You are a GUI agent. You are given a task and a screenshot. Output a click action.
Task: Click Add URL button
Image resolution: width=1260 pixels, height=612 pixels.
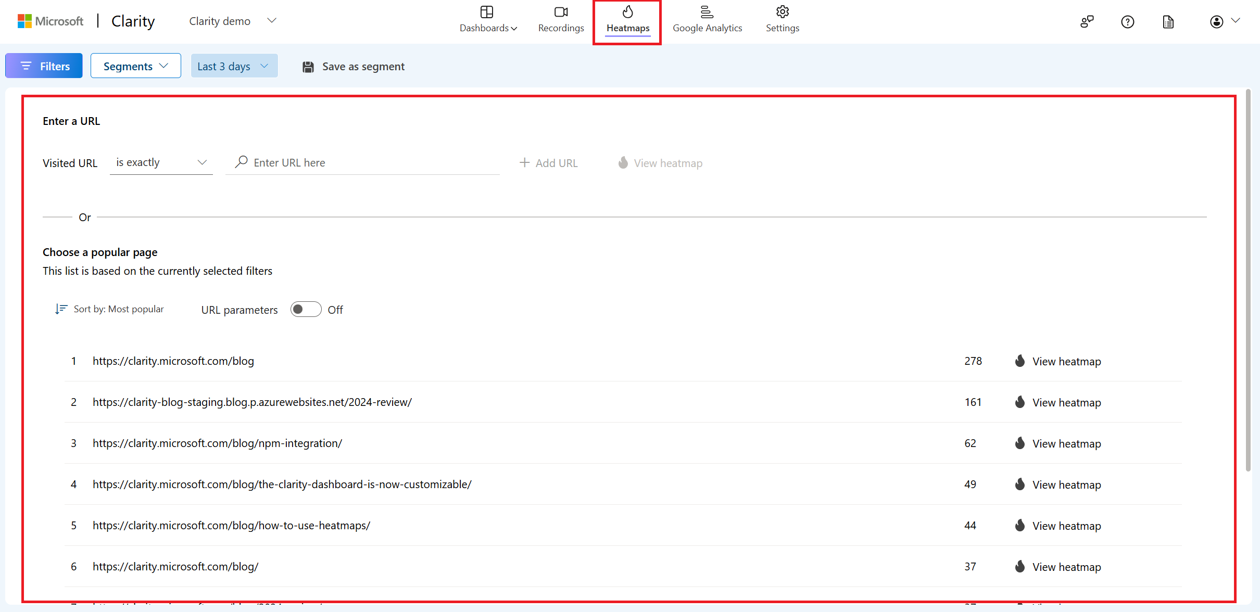coord(549,162)
